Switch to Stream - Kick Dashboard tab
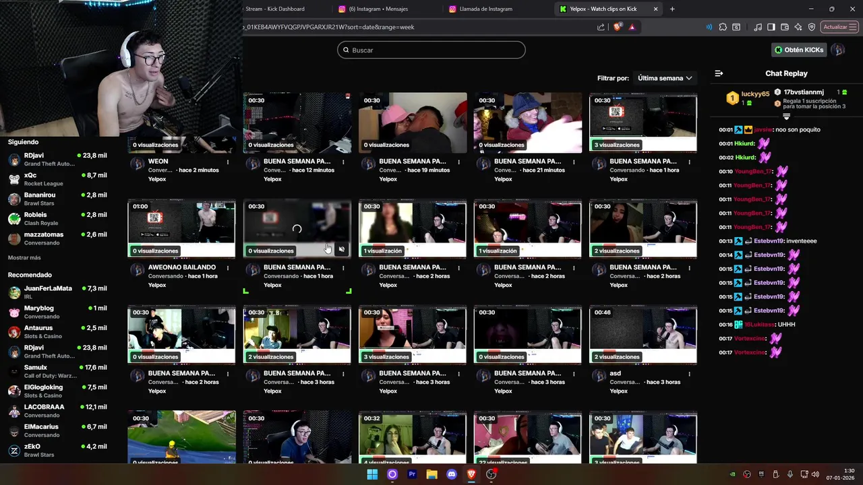 click(274, 9)
